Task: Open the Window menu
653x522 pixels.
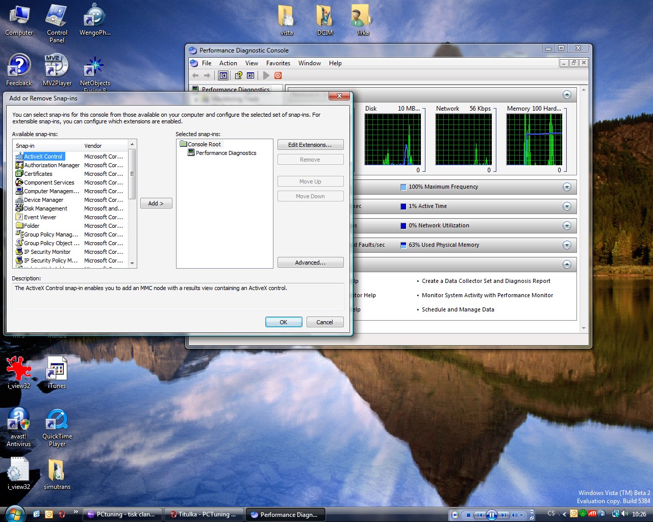Action: [x=310, y=63]
